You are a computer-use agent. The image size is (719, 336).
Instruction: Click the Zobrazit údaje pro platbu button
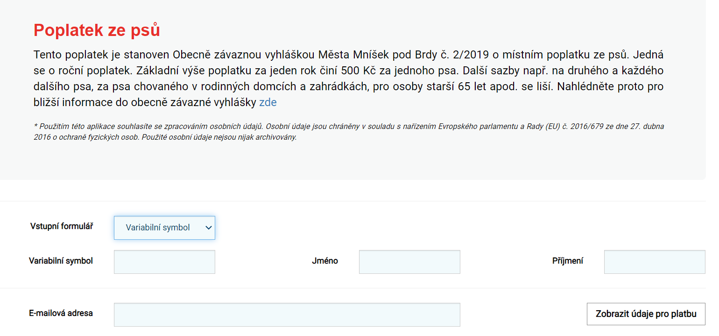coord(646,314)
